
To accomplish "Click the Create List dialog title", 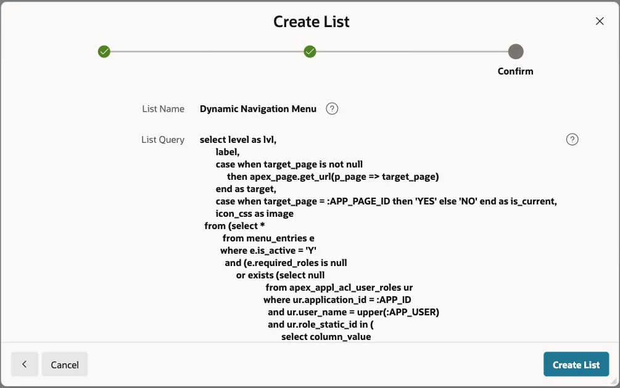I will point(311,22).
